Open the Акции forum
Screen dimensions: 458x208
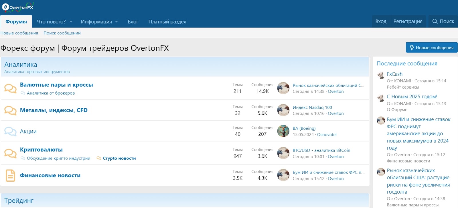point(28,132)
